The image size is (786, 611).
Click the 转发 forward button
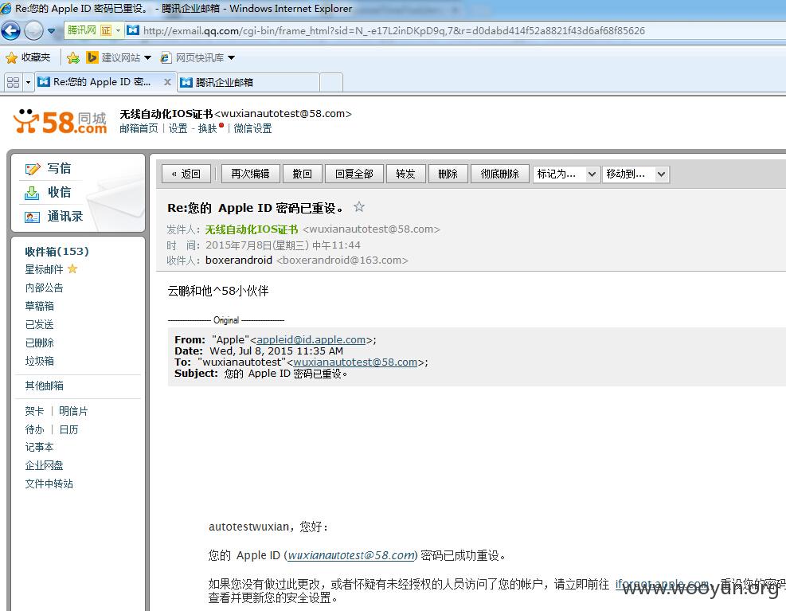(405, 174)
